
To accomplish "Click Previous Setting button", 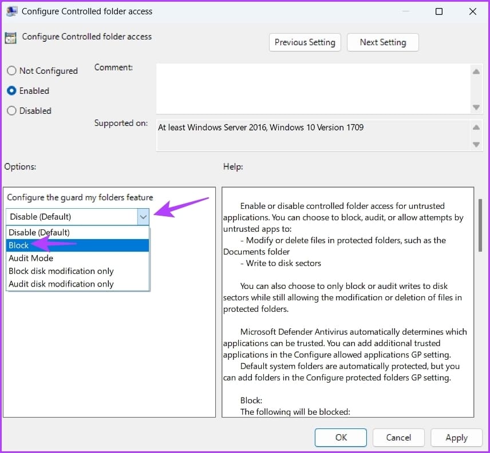I will click(305, 42).
